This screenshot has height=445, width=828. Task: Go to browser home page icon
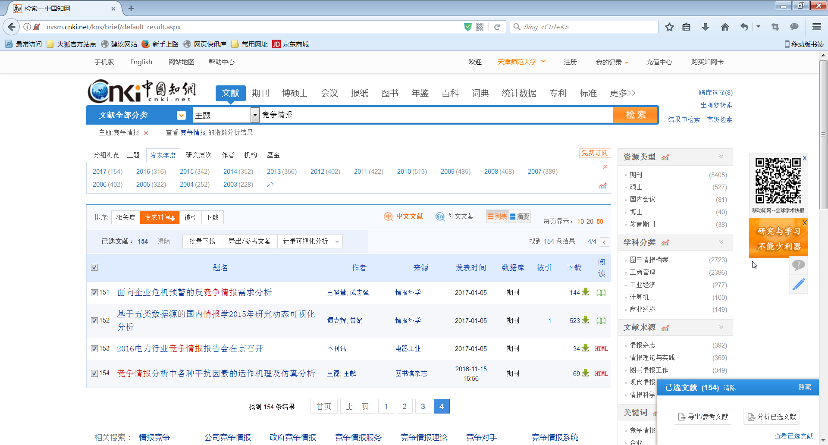[x=725, y=27]
